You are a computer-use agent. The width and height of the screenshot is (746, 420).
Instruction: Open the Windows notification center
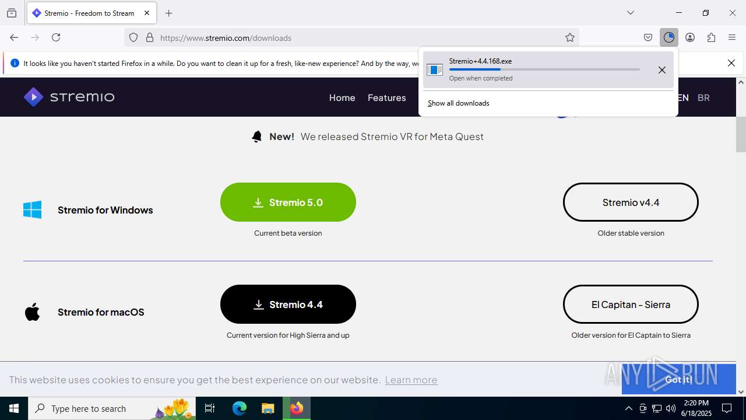coord(727,408)
